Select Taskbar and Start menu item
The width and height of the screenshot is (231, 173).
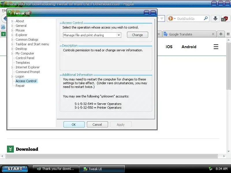tap(32, 44)
